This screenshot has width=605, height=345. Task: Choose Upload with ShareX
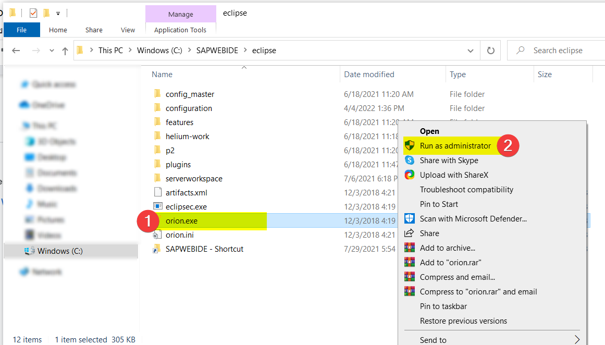(454, 175)
